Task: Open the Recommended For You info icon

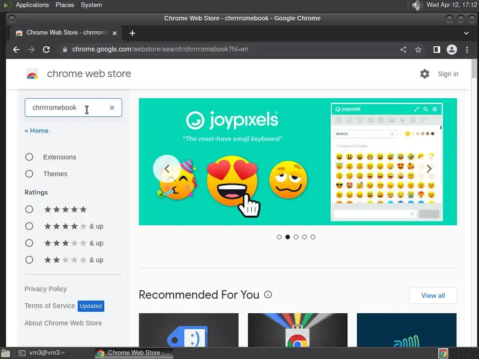Action: pyautogui.click(x=268, y=294)
